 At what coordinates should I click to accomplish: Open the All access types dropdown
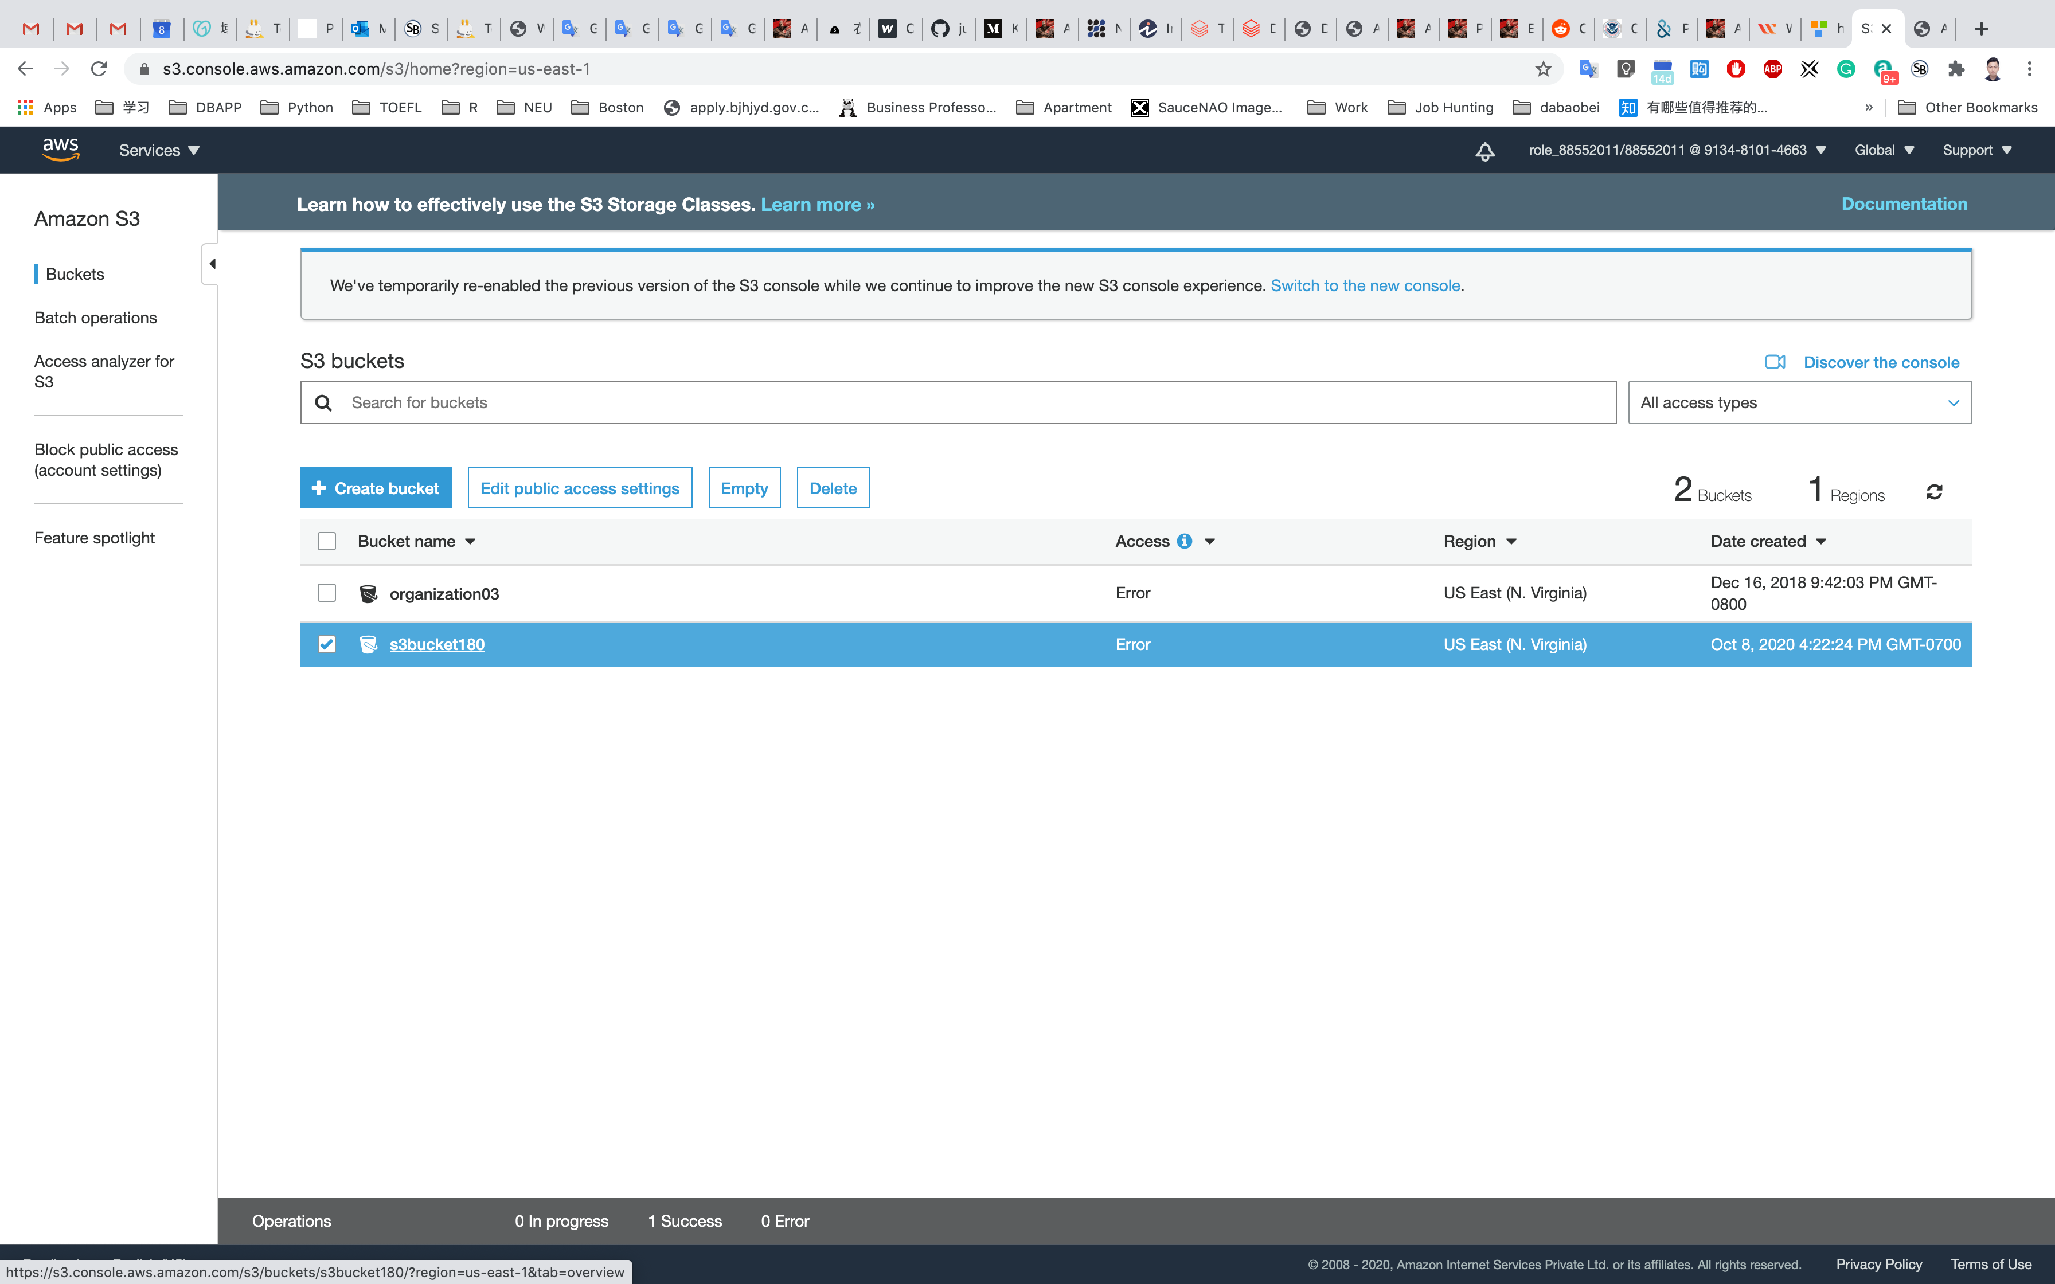tap(1799, 402)
